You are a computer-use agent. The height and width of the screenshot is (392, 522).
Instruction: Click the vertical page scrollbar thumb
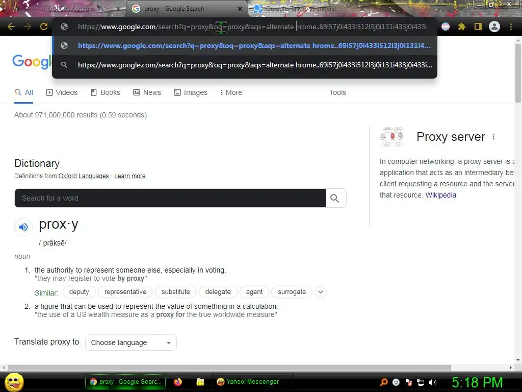(x=518, y=73)
